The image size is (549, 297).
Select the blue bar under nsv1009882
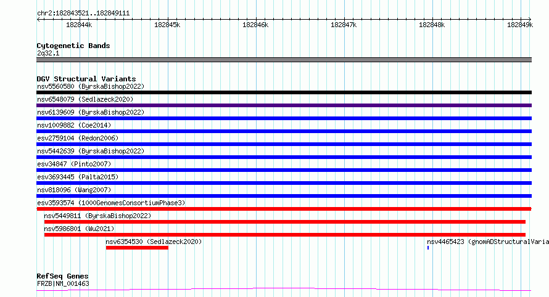pos(284,131)
